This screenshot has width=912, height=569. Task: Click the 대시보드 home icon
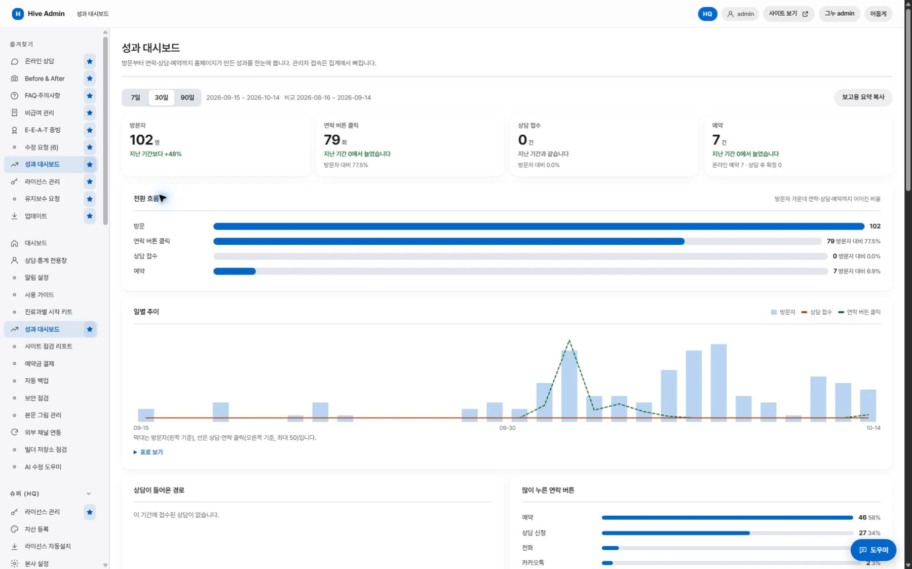click(14, 243)
